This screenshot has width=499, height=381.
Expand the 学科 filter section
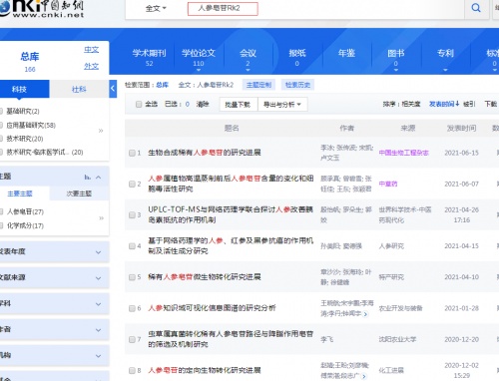[99, 304]
